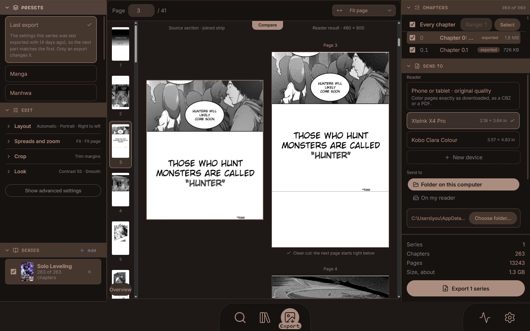Open settings gear icon
The height and width of the screenshot is (331, 530).
tap(510, 317)
